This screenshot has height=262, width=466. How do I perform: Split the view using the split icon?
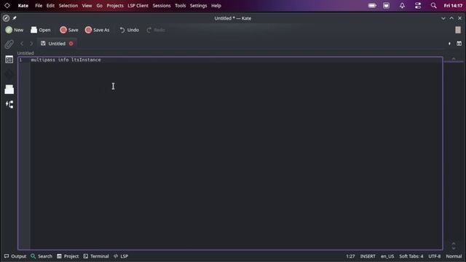click(459, 44)
